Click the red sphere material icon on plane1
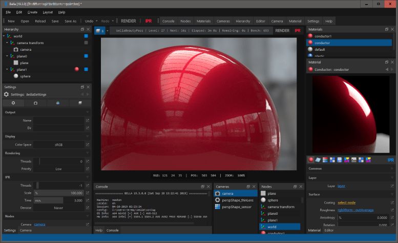 click(x=76, y=69)
